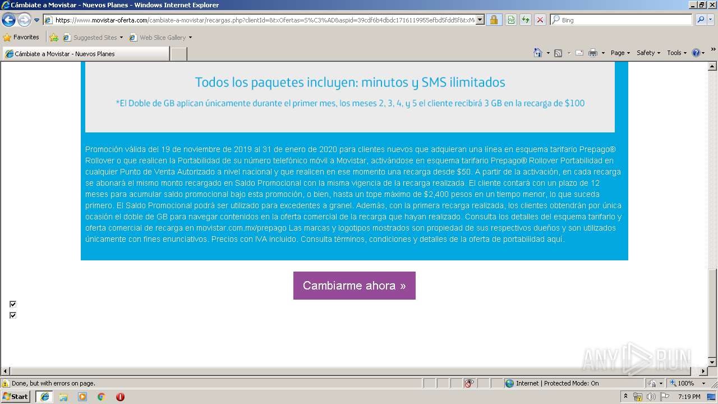Click the horizontal scrollbar track

(x=355, y=371)
